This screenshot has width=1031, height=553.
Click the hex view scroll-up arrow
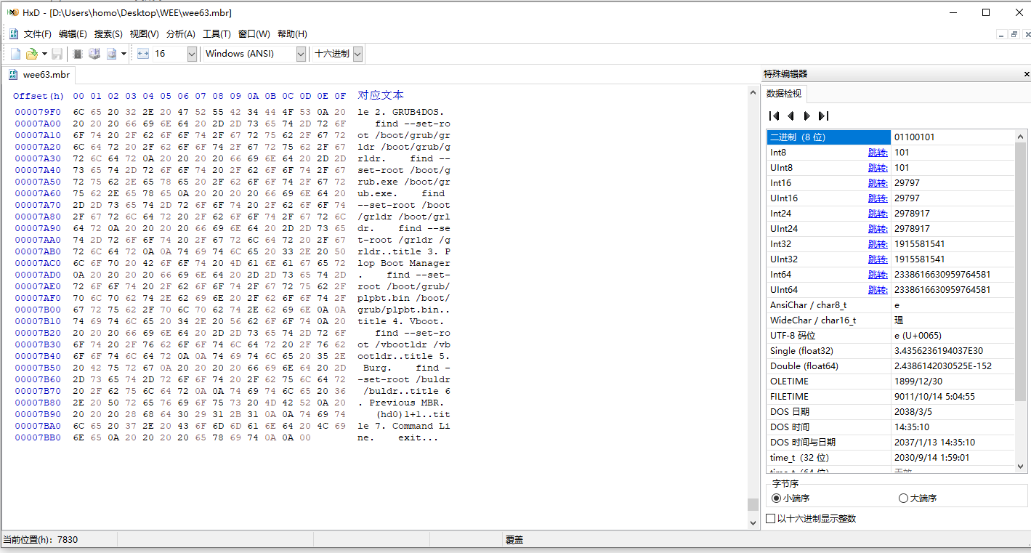(x=753, y=91)
